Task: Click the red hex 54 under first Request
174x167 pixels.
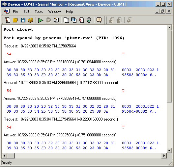Action: point(9,54)
